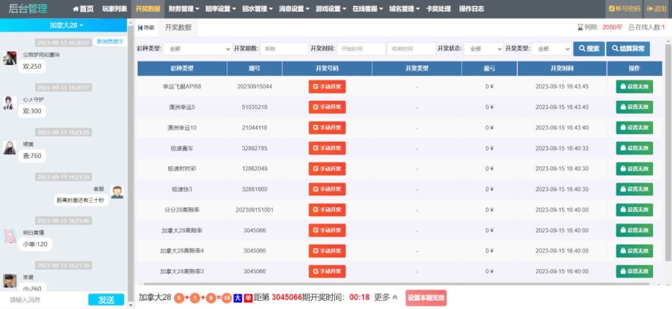Click the 设置本期无效 button in bottom bar
This screenshot has height=309, width=672.
click(x=426, y=298)
